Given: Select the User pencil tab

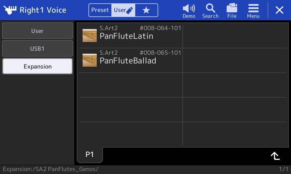Looking at the screenshot, I should [x=123, y=10].
